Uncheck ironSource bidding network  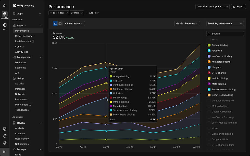click(209, 56)
